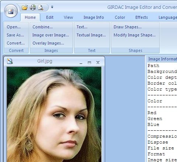The image size is (177, 162).
Task: Launch the Draw Shapes... tool
Action: (x=128, y=27)
